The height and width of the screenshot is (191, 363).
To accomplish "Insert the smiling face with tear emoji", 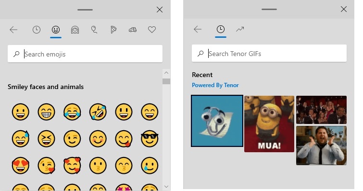I will [x=150, y=166].
